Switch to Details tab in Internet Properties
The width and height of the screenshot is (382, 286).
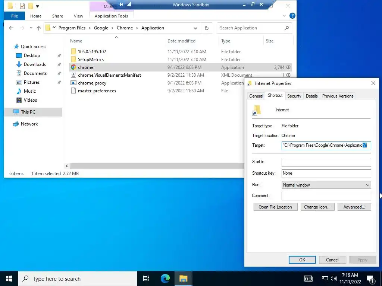tap(311, 96)
